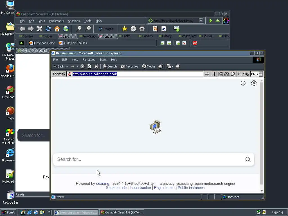Open the View menu in Internet Explorer

[x=75, y=60]
